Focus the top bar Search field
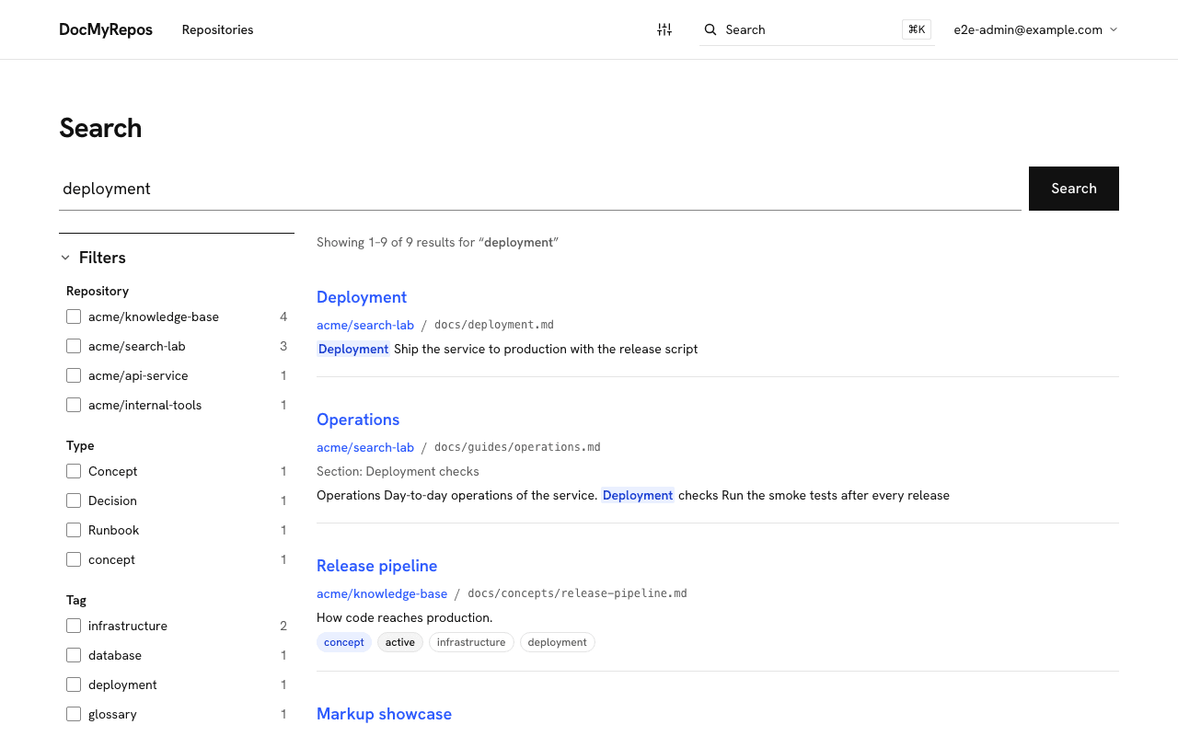1178x736 pixels. (x=816, y=29)
